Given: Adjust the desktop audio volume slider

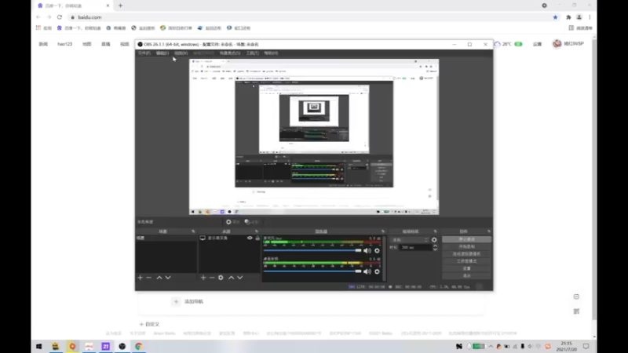Looking at the screenshot, I should tap(312, 271).
